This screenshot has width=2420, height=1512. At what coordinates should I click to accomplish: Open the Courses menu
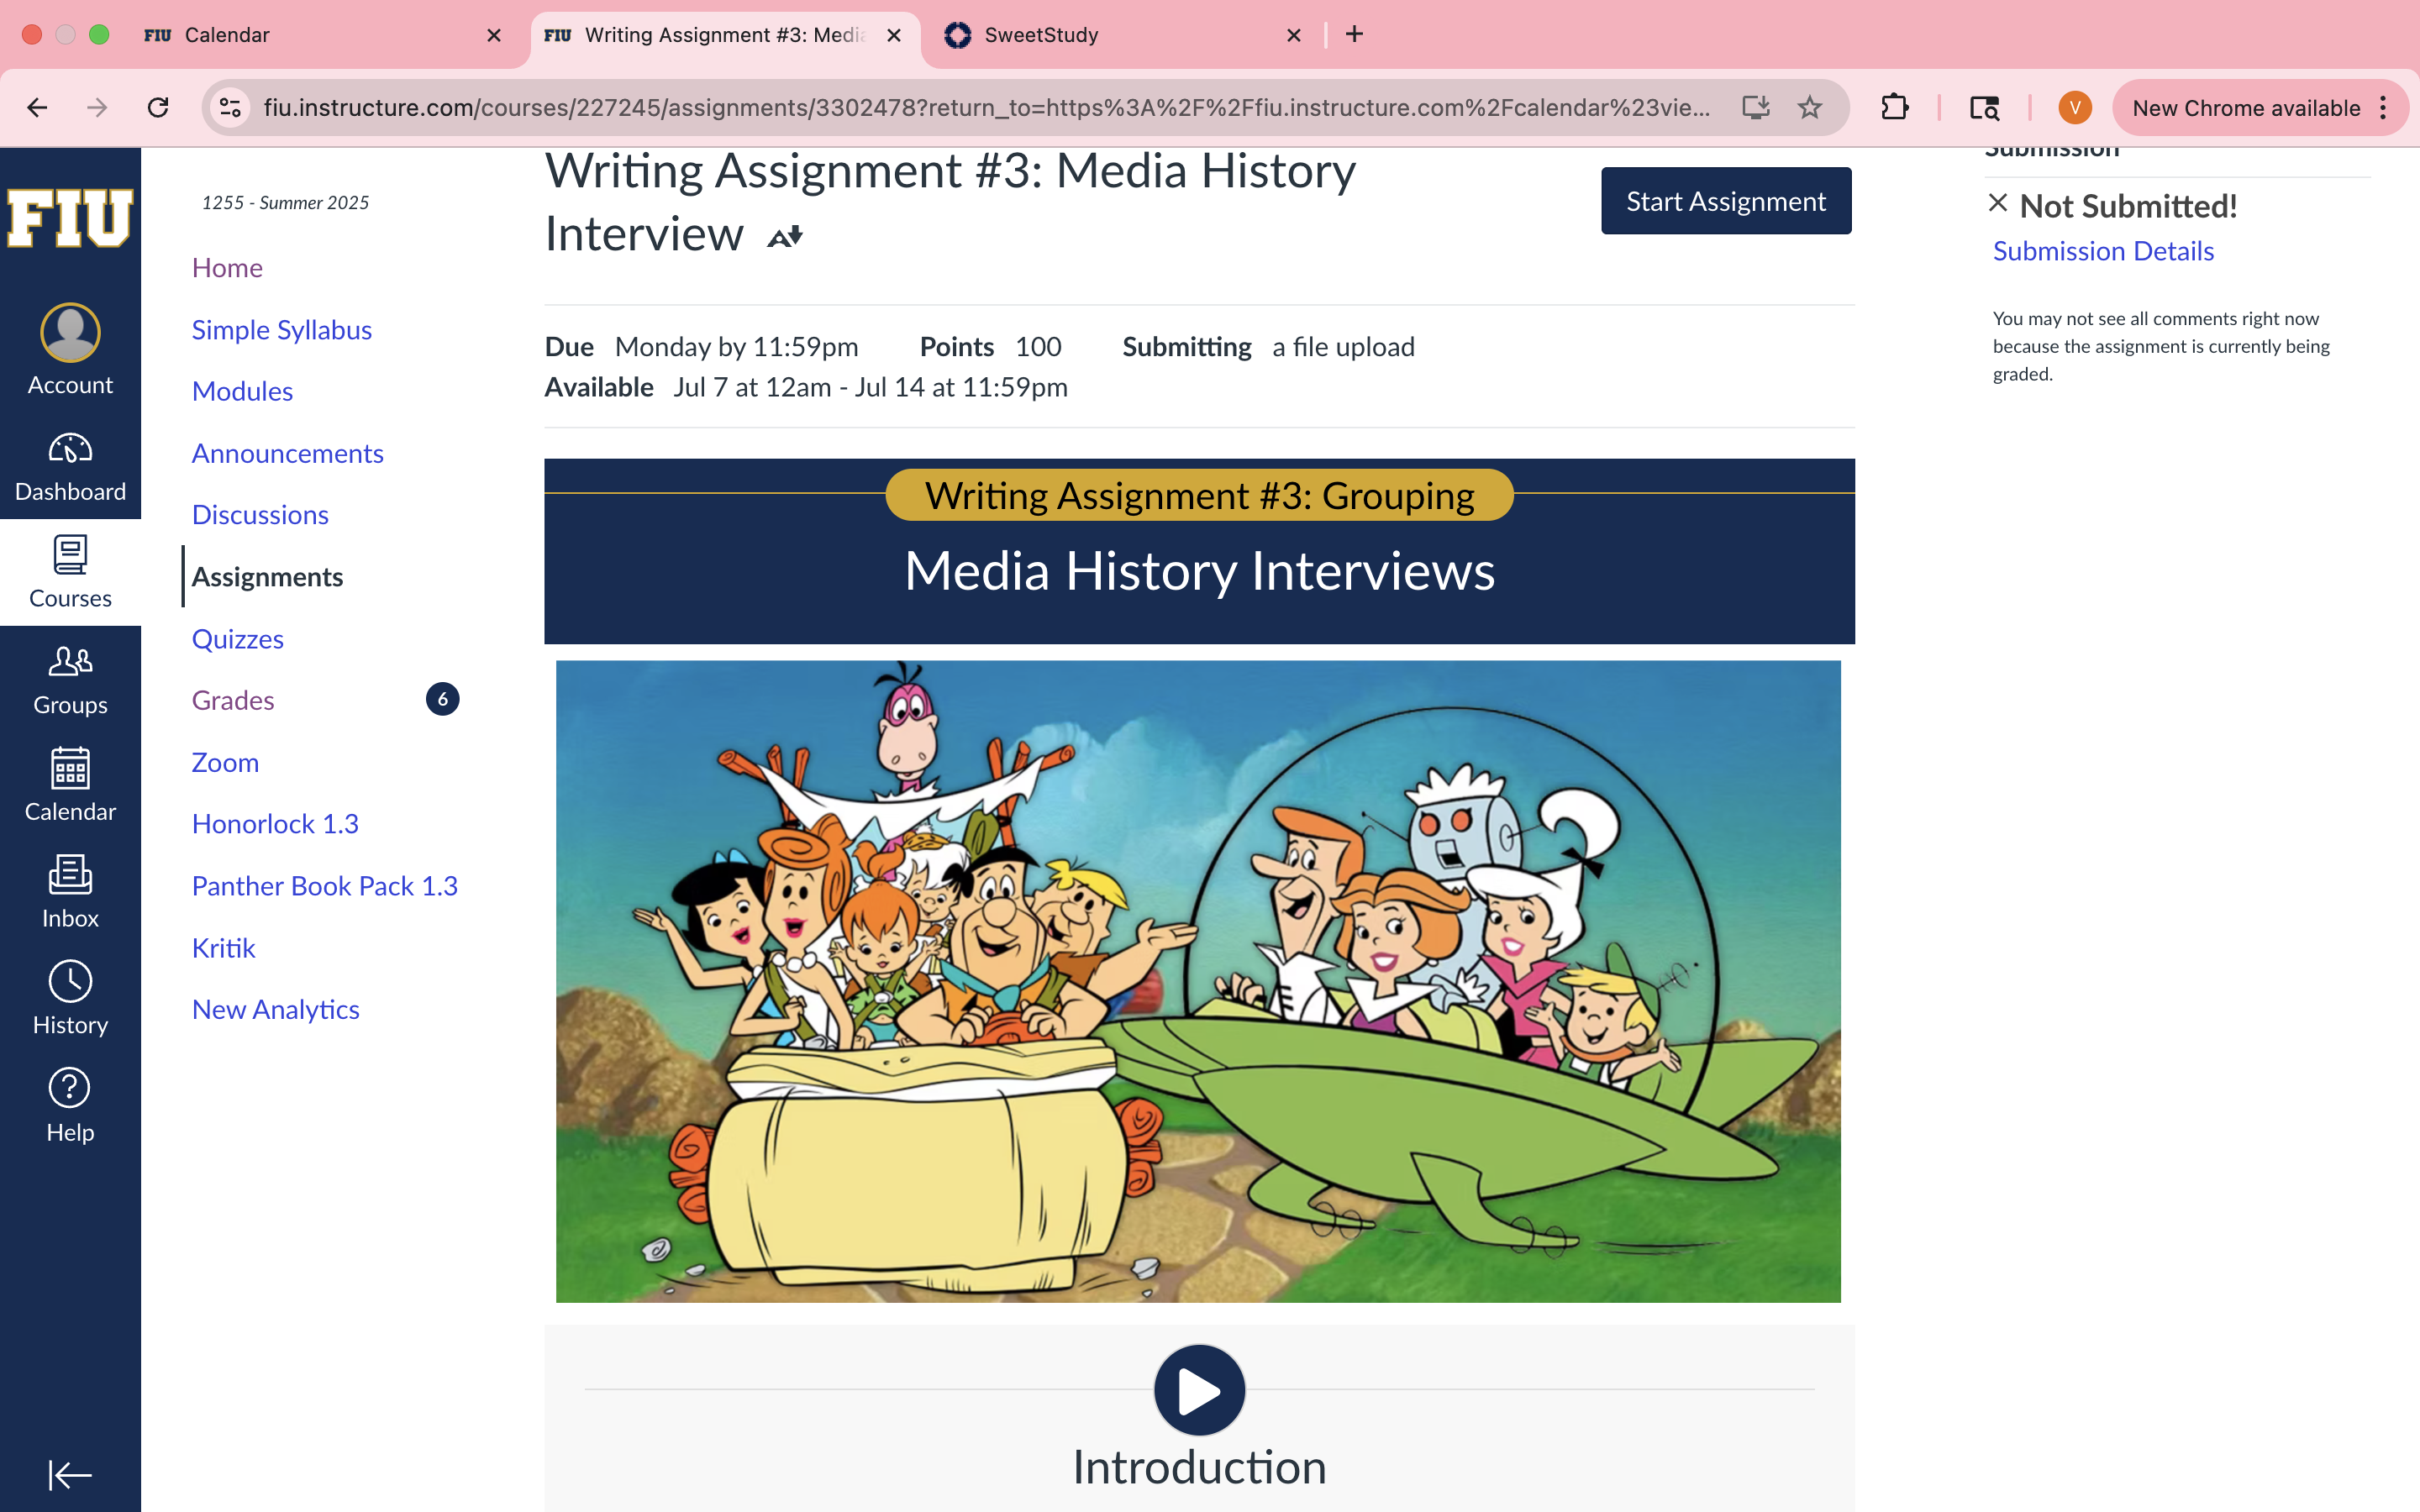(x=70, y=573)
